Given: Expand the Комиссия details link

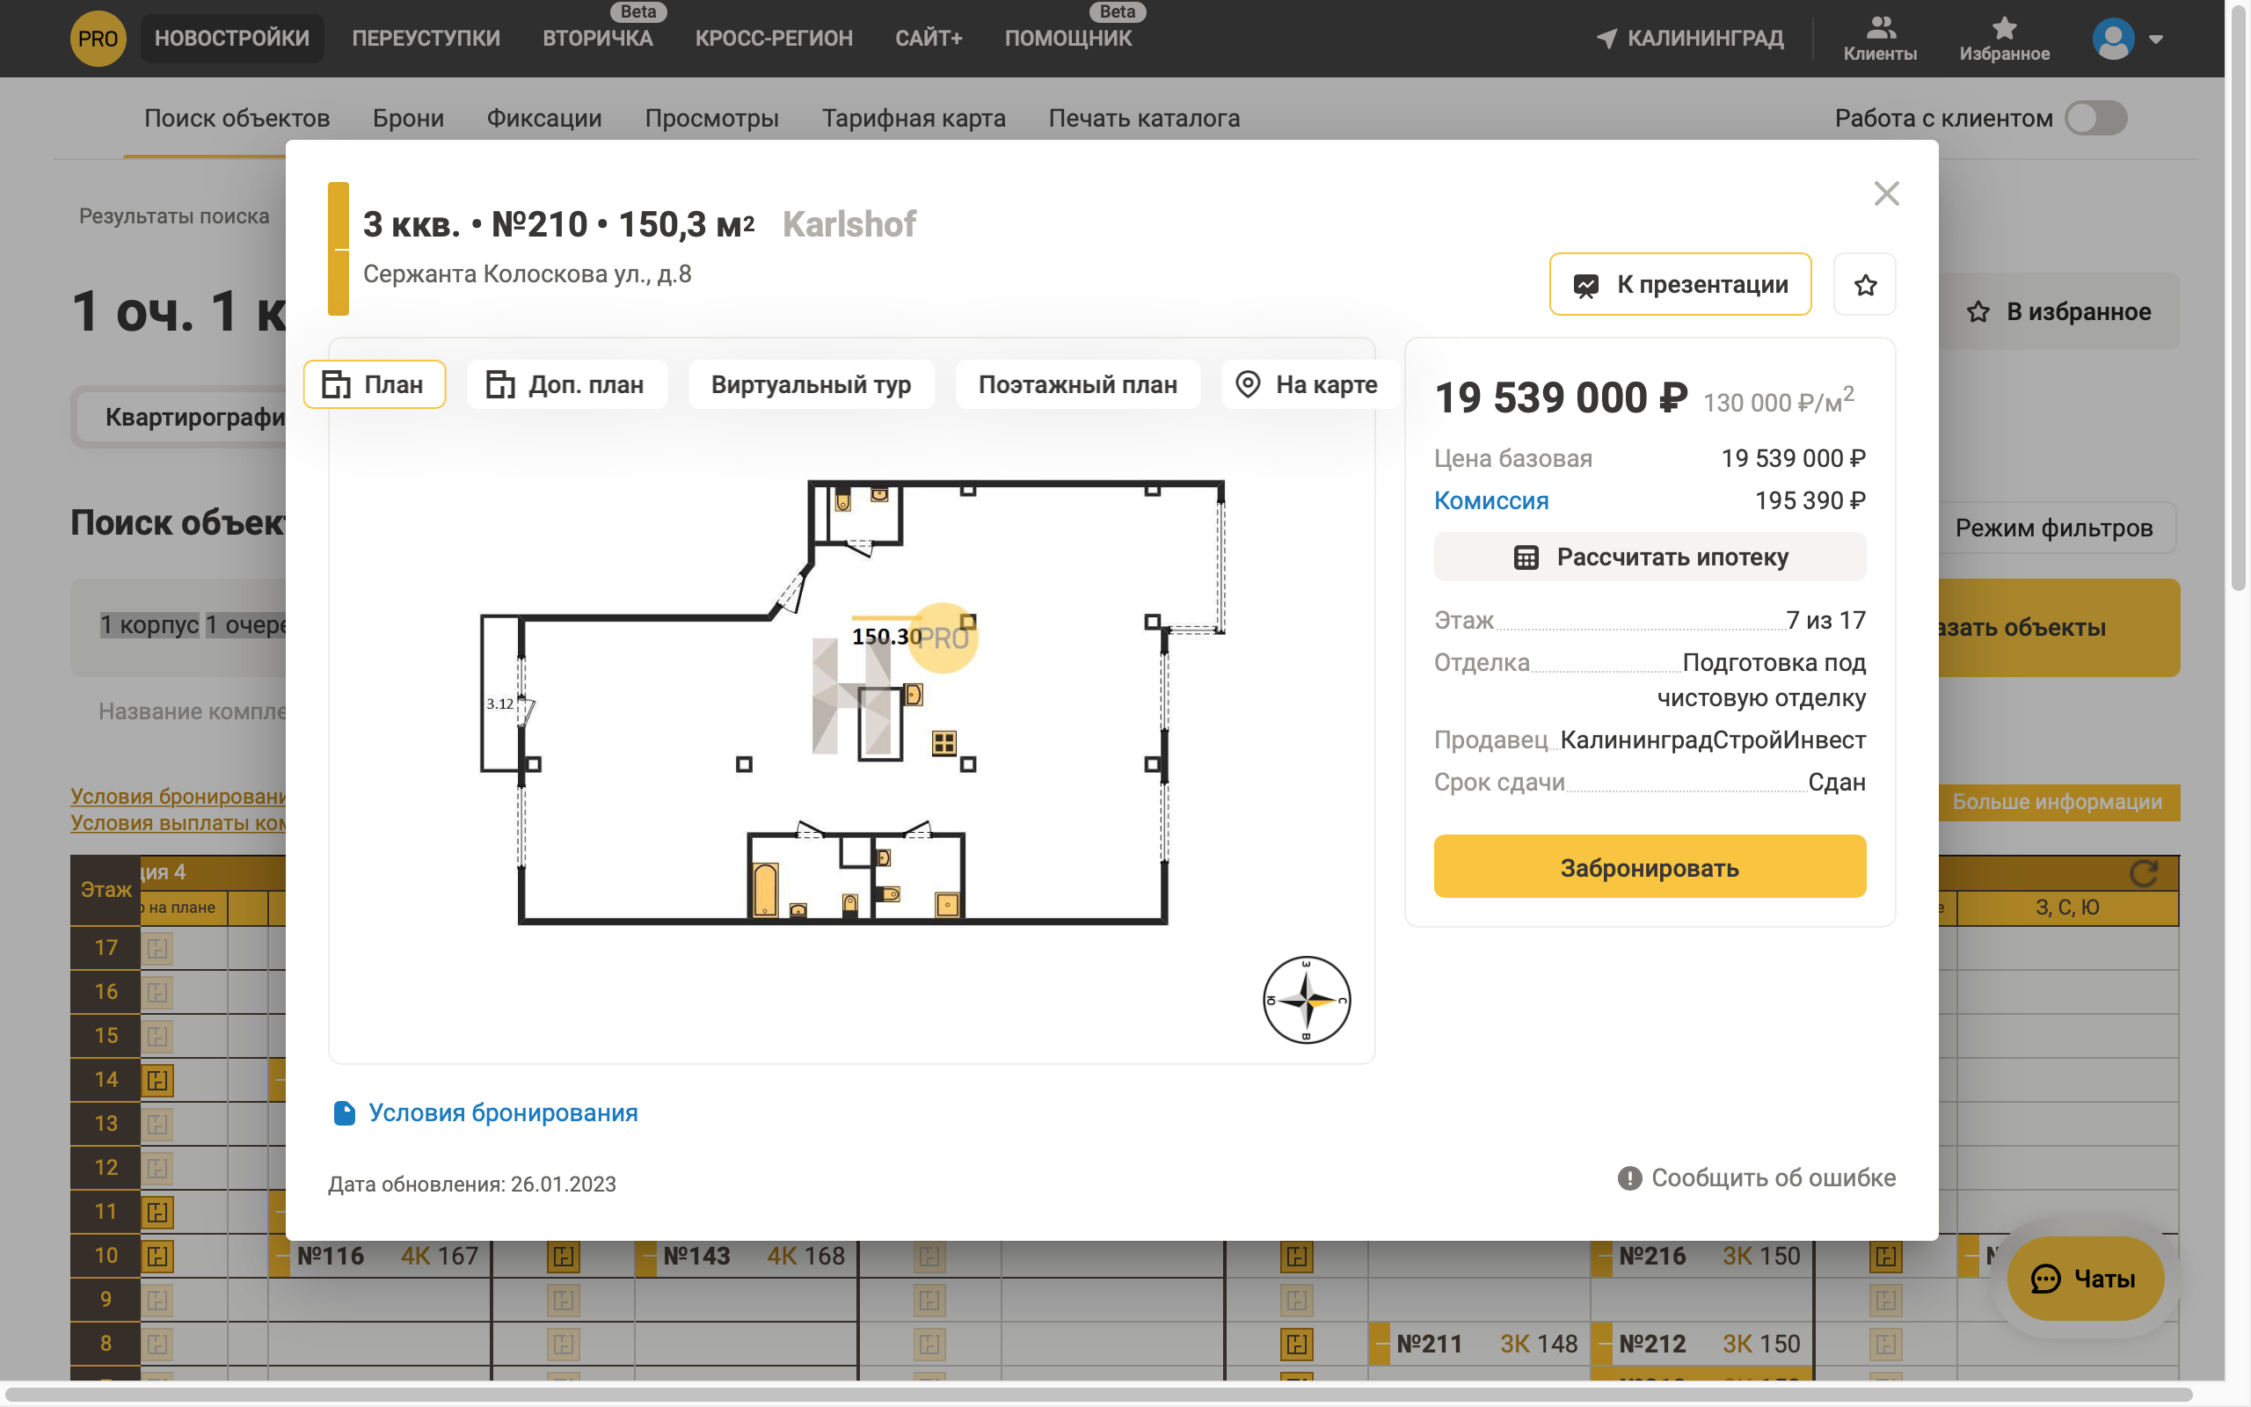Looking at the screenshot, I should [x=1490, y=500].
